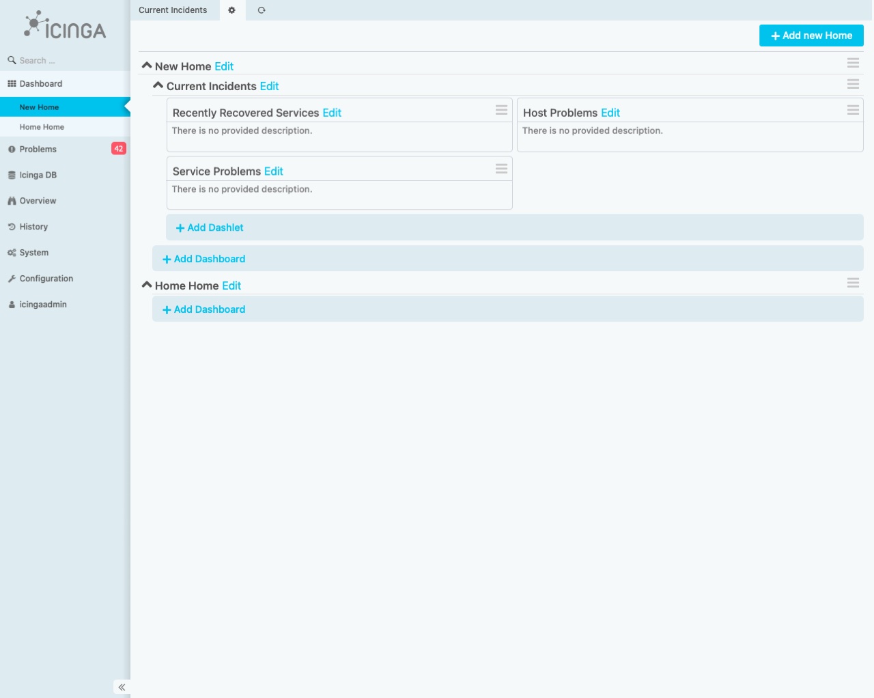The height and width of the screenshot is (698, 874).
Task: Click the search magnifier icon
Action: pos(12,60)
